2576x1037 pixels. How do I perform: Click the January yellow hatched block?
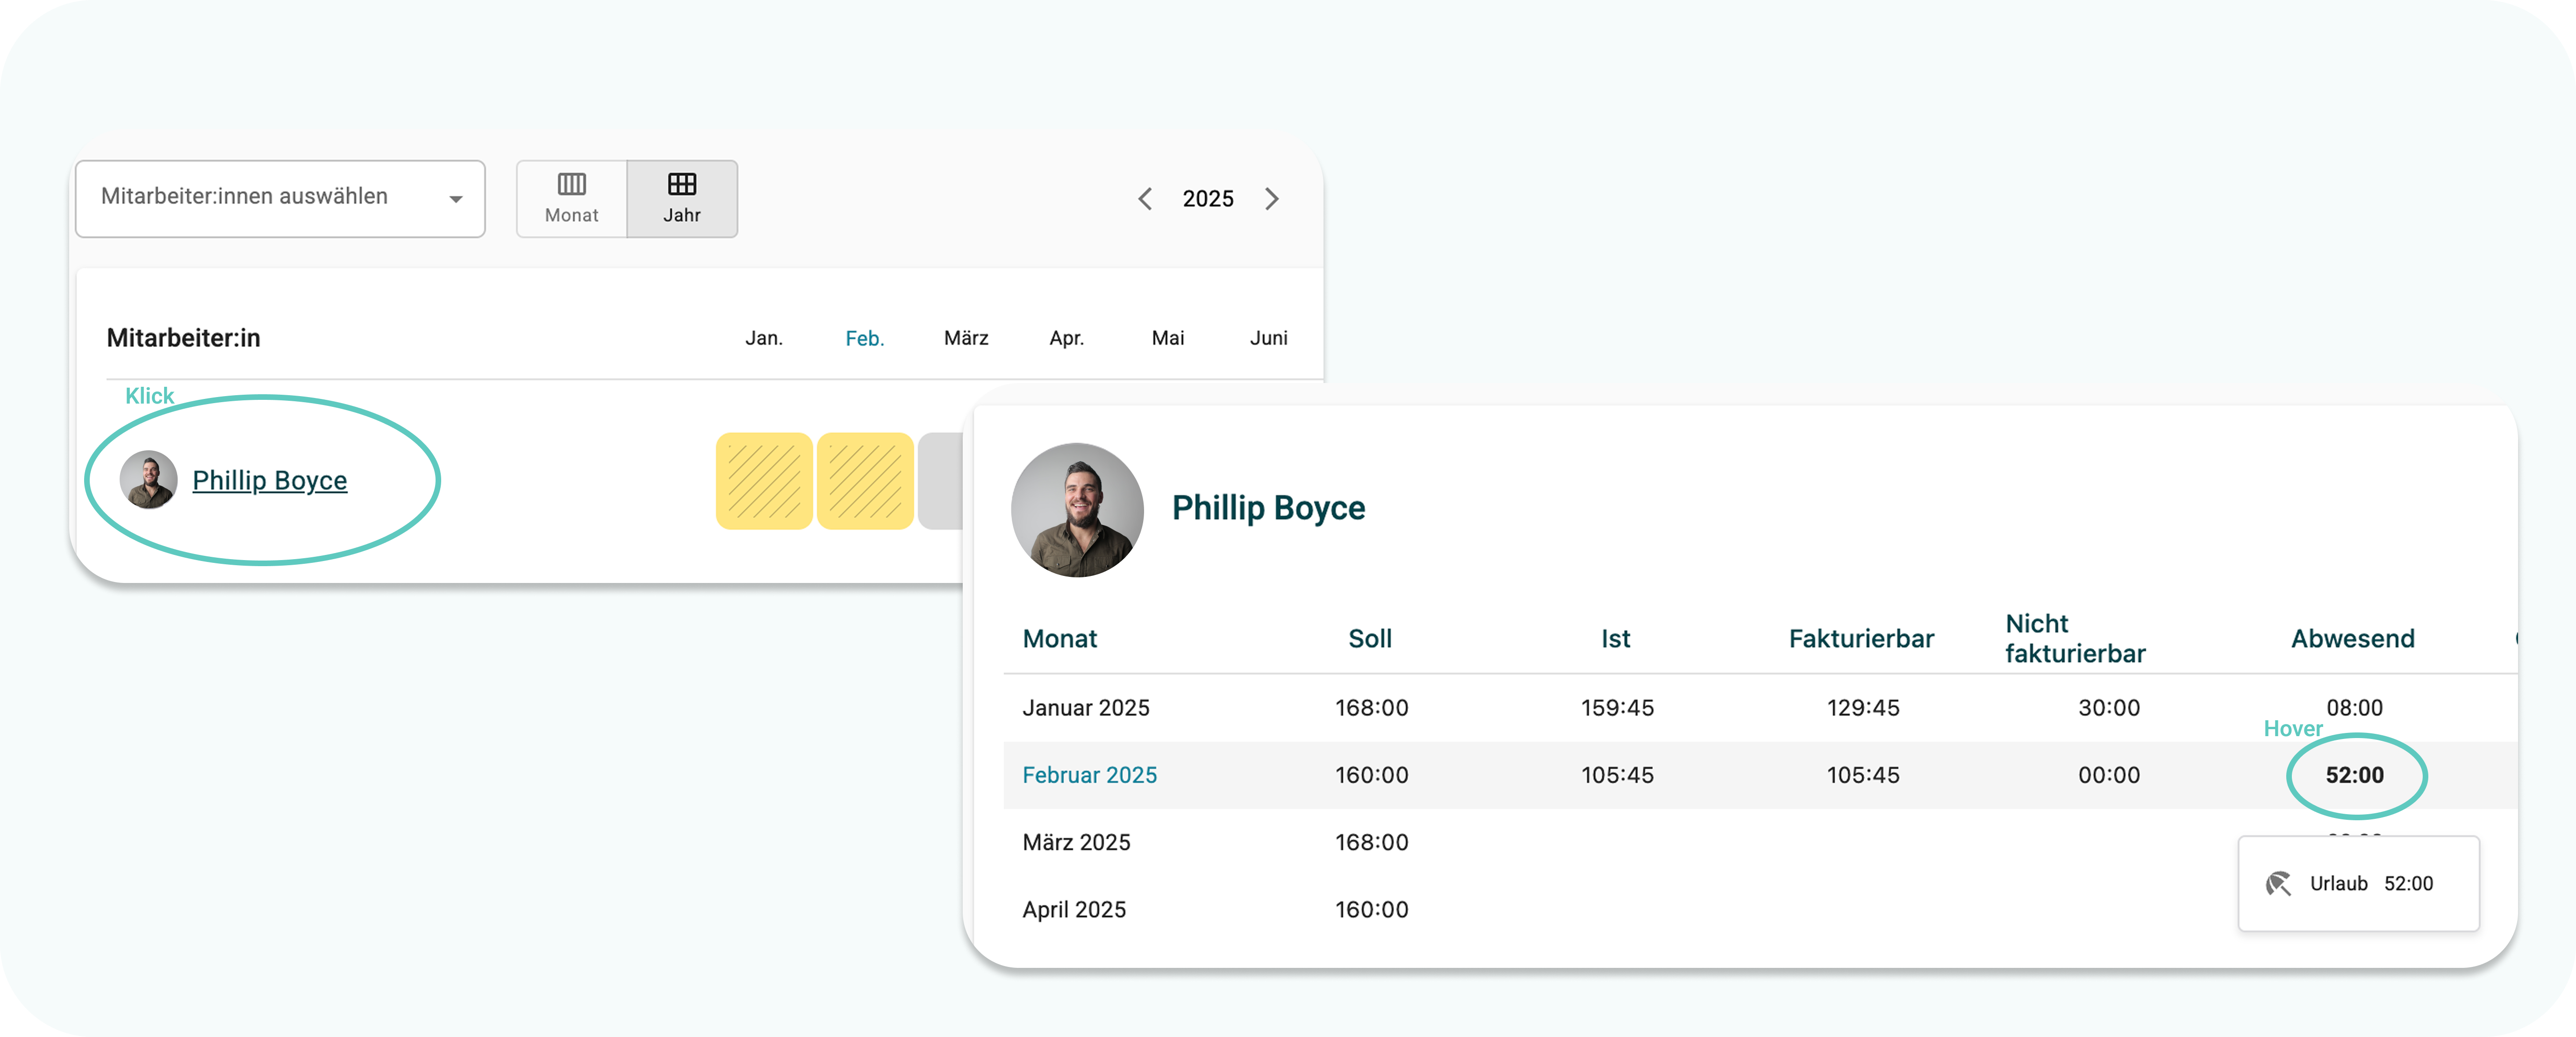(764, 481)
